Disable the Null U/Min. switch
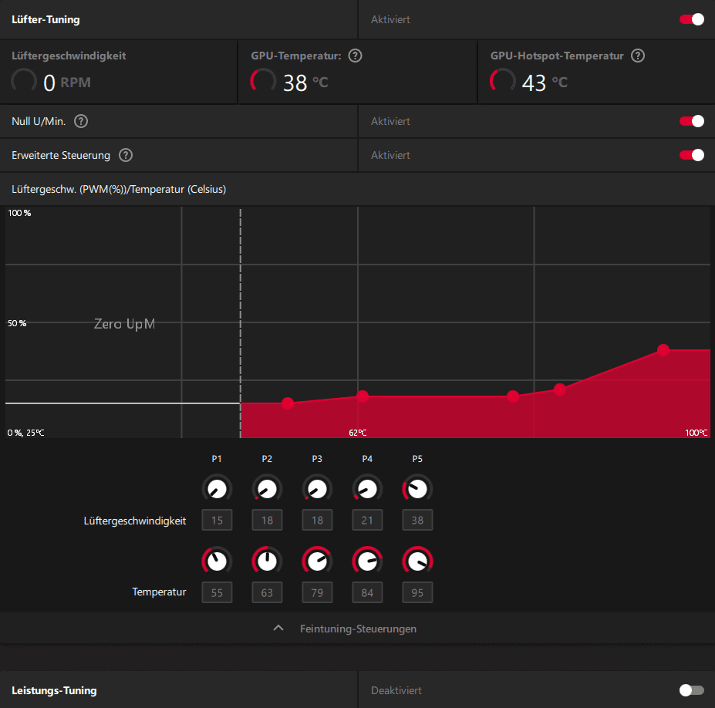 pyautogui.click(x=692, y=121)
